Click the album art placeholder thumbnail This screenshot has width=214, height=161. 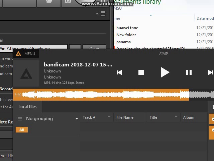pyautogui.click(x=26, y=74)
